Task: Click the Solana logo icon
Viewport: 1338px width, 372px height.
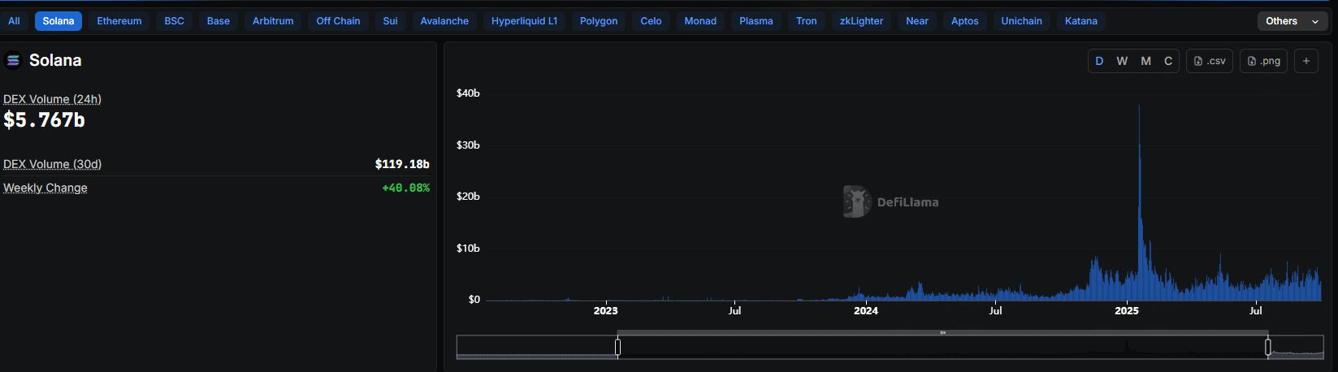Action: pos(13,60)
